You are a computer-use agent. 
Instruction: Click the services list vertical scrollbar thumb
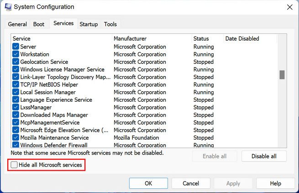click(x=282, y=74)
